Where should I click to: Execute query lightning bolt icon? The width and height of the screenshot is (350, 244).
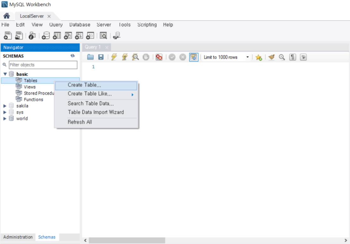[x=114, y=57]
